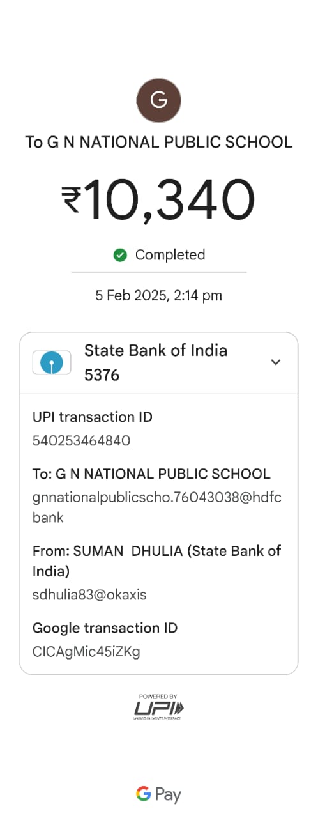Click the State Bank of India logo
Screen dimensions: 318x818
pos(52,363)
